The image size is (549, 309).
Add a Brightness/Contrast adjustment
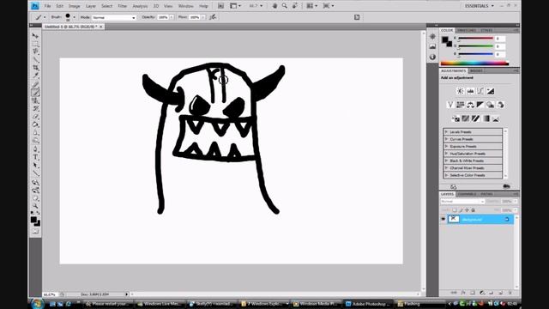[x=461, y=91]
